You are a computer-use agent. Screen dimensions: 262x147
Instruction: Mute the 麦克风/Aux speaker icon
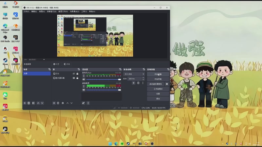pyautogui.click(x=84, y=79)
